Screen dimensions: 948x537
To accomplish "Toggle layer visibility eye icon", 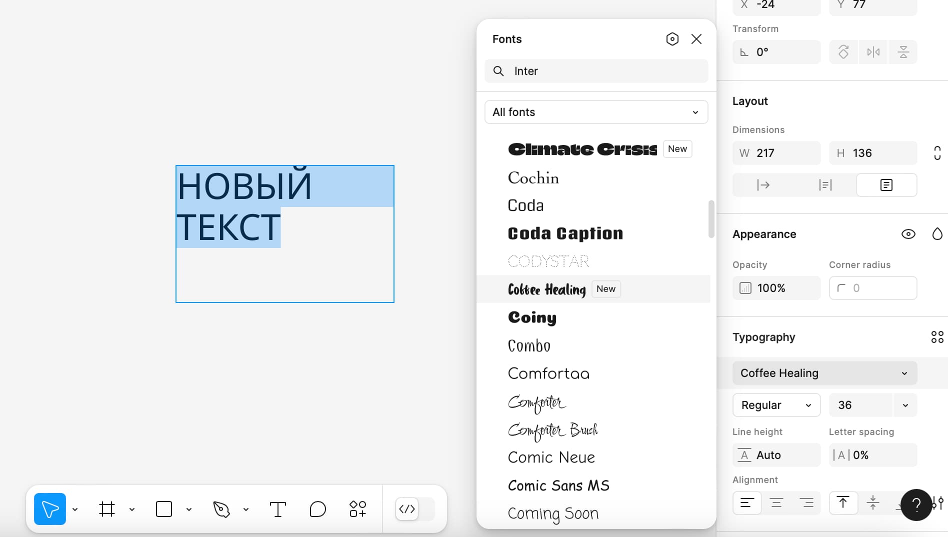I will tap(908, 234).
